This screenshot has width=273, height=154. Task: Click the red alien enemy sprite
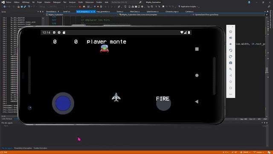(x=105, y=49)
